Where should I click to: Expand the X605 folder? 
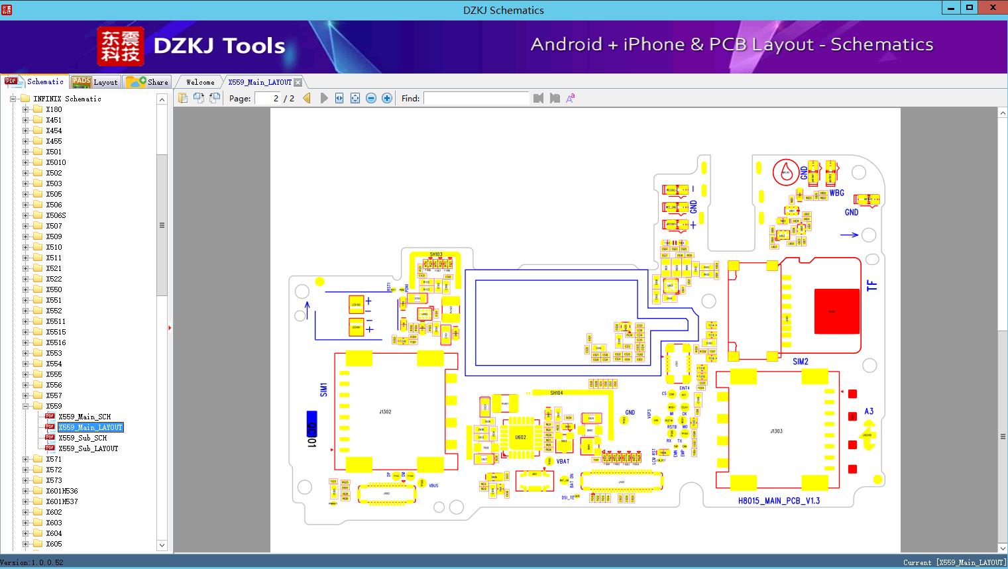pos(26,544)
